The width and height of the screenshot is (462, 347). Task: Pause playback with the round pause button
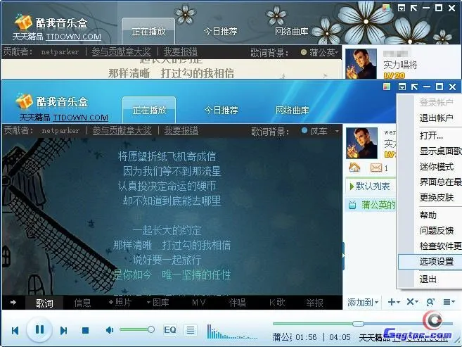tap(39, 329)
